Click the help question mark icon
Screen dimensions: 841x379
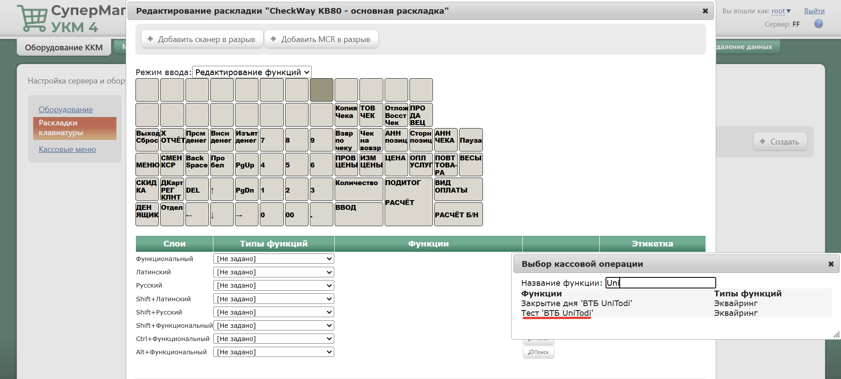818,24
